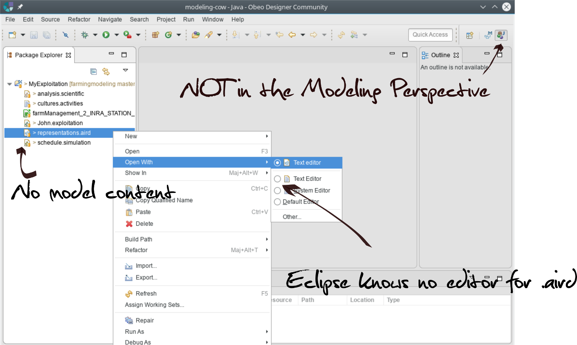Click the Save disk icon in toolbar
The height and width of the screenshot is (345, 577).
pos(34,35)
